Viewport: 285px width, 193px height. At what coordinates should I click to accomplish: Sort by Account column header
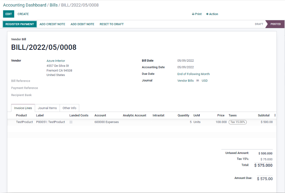click(x=100, y=115)
